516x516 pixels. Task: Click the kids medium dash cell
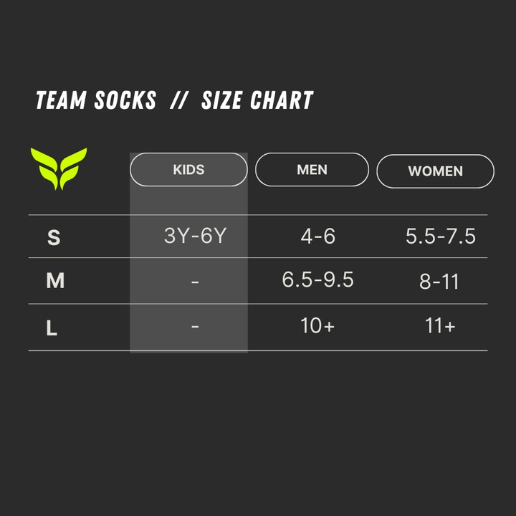click(195, 282)
